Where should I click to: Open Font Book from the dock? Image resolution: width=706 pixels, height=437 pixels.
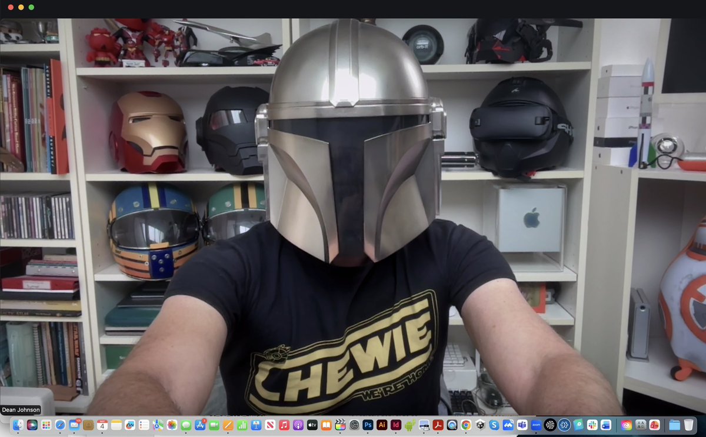click(641, 425)
